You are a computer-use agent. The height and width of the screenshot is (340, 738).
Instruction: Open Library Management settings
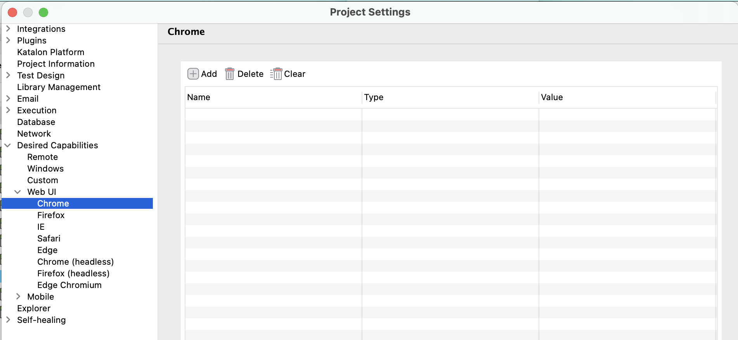click(x=59, y=87)
